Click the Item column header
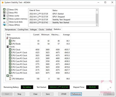Viewport: 116px width, 97px height. (x=18, y=35)
